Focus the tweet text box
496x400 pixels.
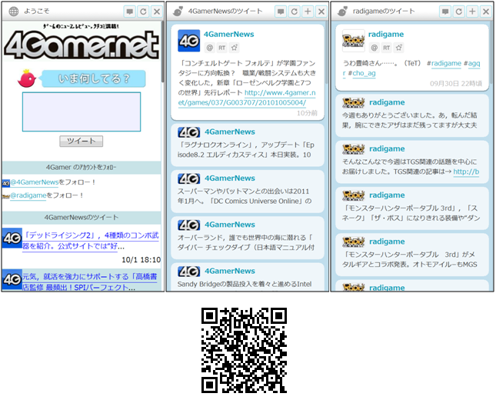pos(82,112)
